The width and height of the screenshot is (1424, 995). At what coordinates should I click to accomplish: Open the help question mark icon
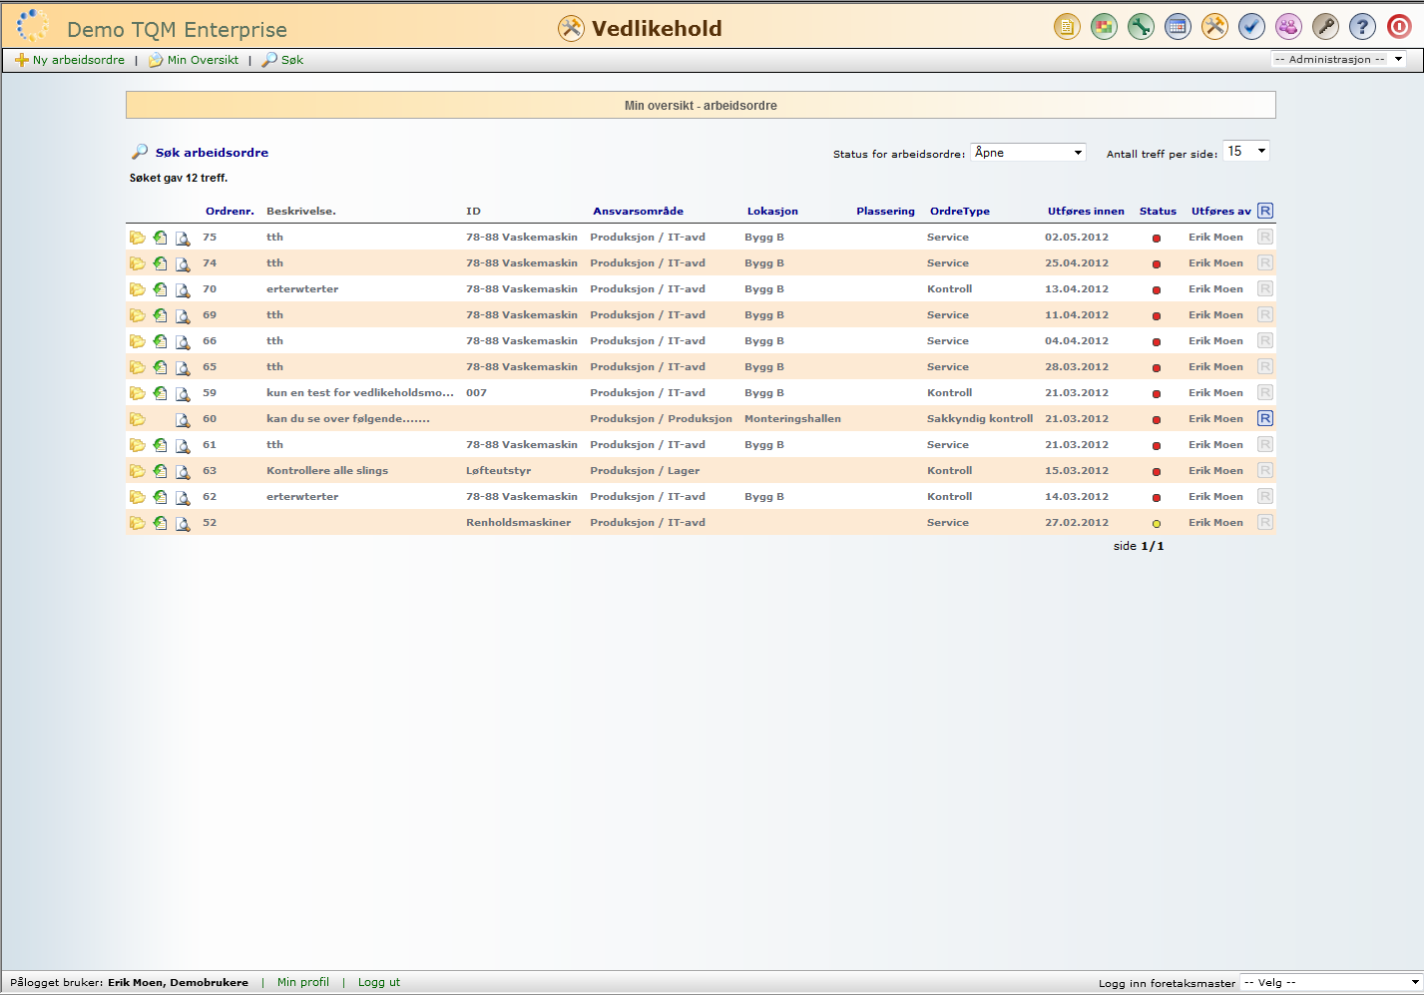tap(1362, 27)
